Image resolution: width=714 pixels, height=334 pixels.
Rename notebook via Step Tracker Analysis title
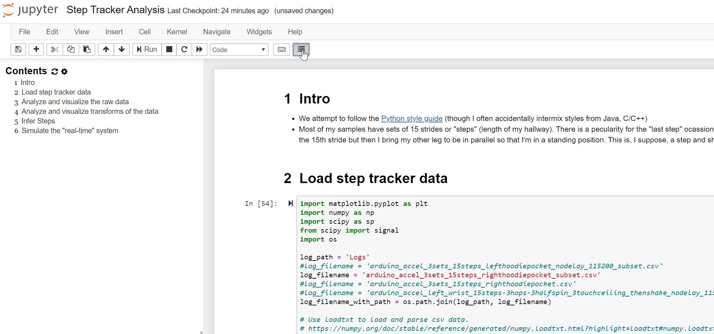click(x=115, y=10)
